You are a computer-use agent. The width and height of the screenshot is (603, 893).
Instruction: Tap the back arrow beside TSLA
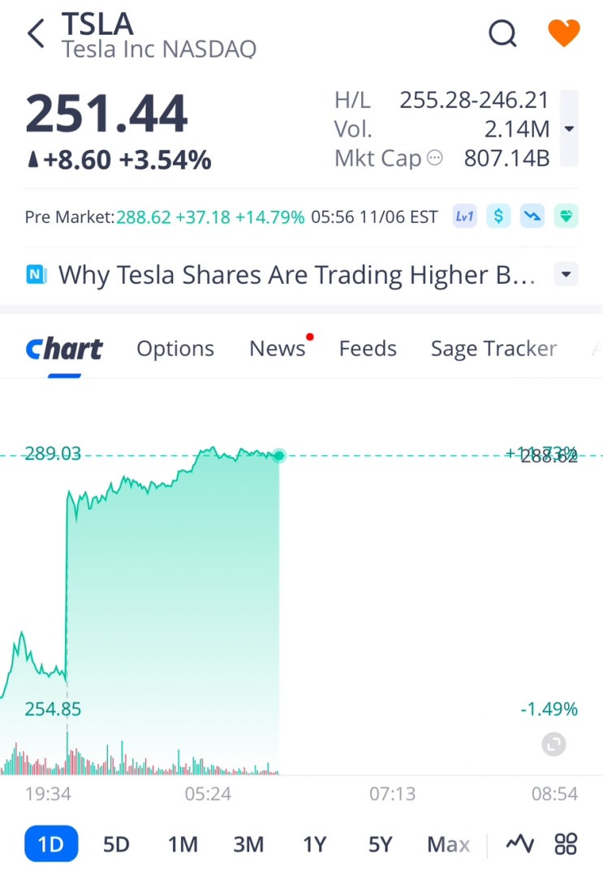[36, 35]
